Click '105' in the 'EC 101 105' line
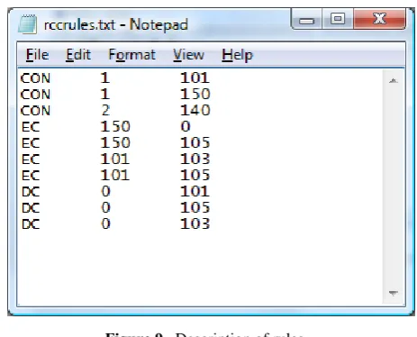Viewport: 417px width, 337px height. 195,176
